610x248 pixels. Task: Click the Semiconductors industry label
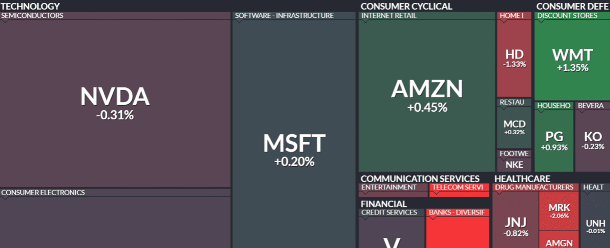pos(32,15)
